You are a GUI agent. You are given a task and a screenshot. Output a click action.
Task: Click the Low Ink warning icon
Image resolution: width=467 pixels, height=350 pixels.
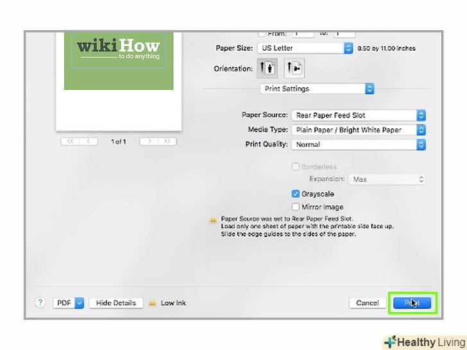153,303
